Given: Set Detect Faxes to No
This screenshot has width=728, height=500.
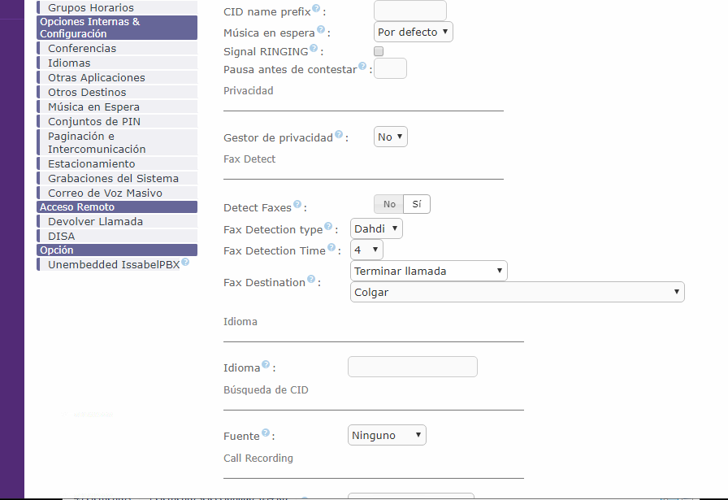Looking at the screenshot, I should click(389, 205).
